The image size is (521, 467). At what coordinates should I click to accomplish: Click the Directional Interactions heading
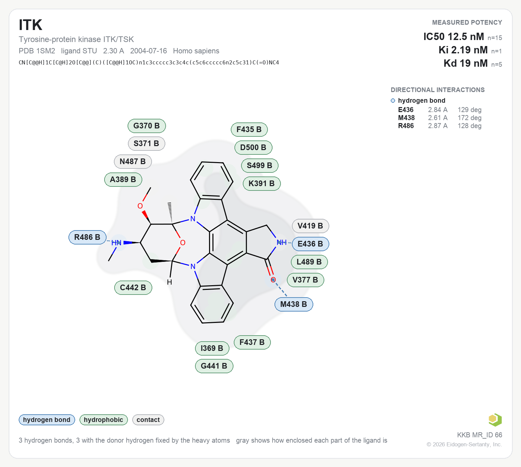click(x=438, y=90)
